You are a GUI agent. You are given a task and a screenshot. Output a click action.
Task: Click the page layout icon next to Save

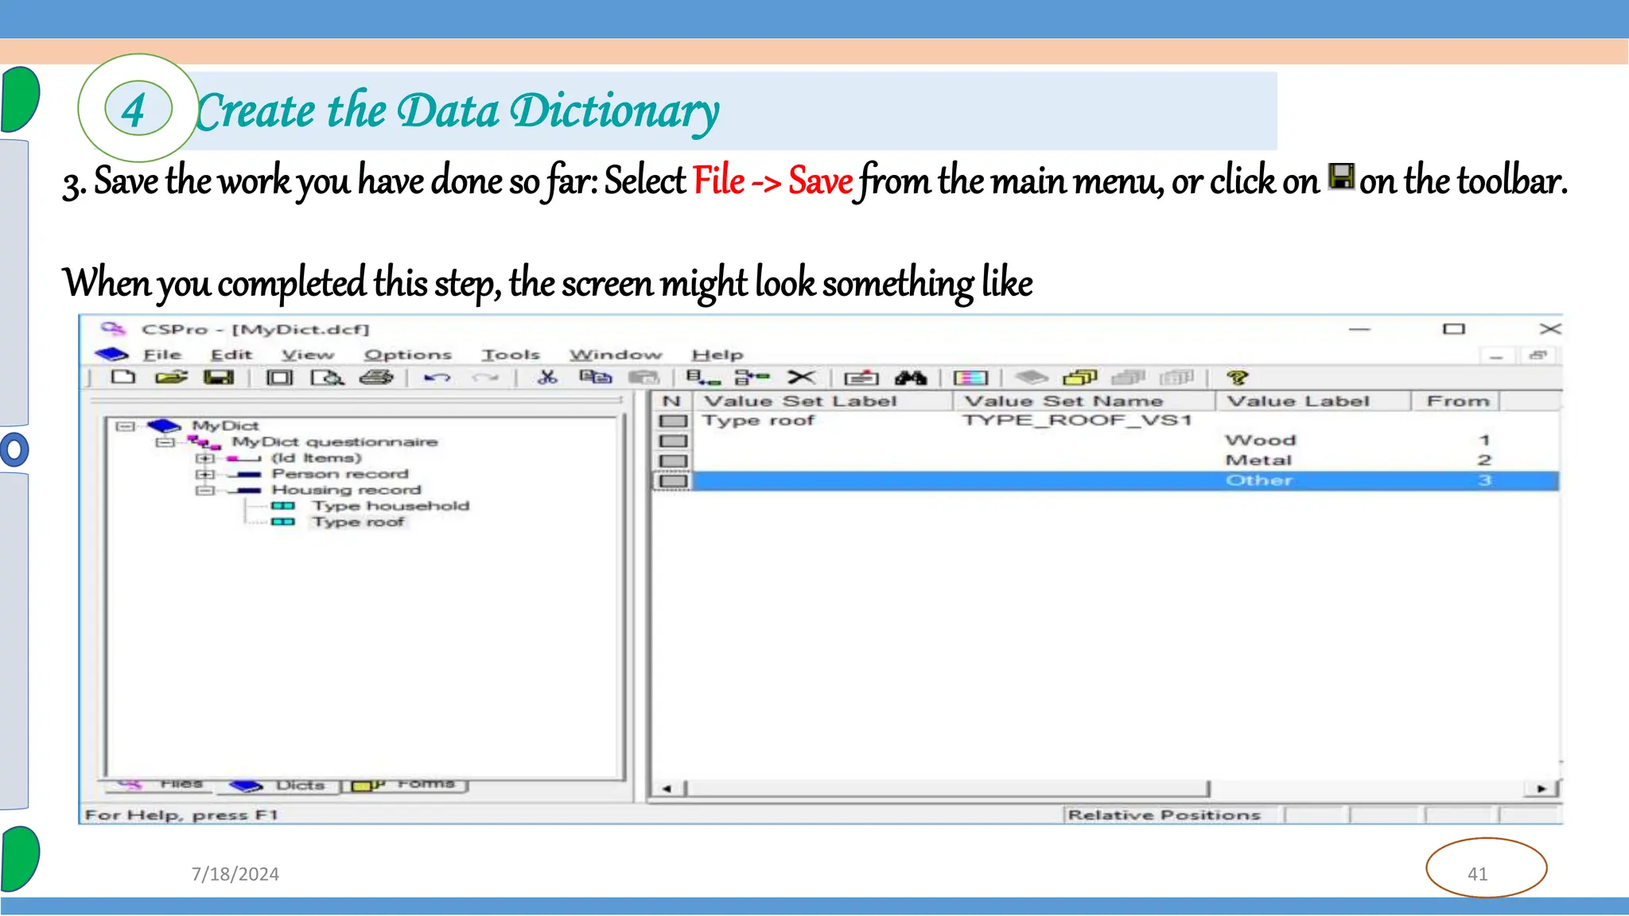point(279,377)
